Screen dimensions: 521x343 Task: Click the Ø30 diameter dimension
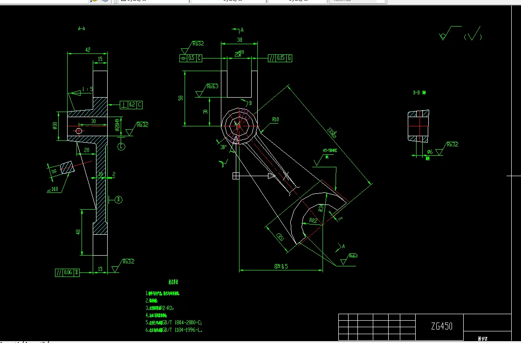pos(55,126)
